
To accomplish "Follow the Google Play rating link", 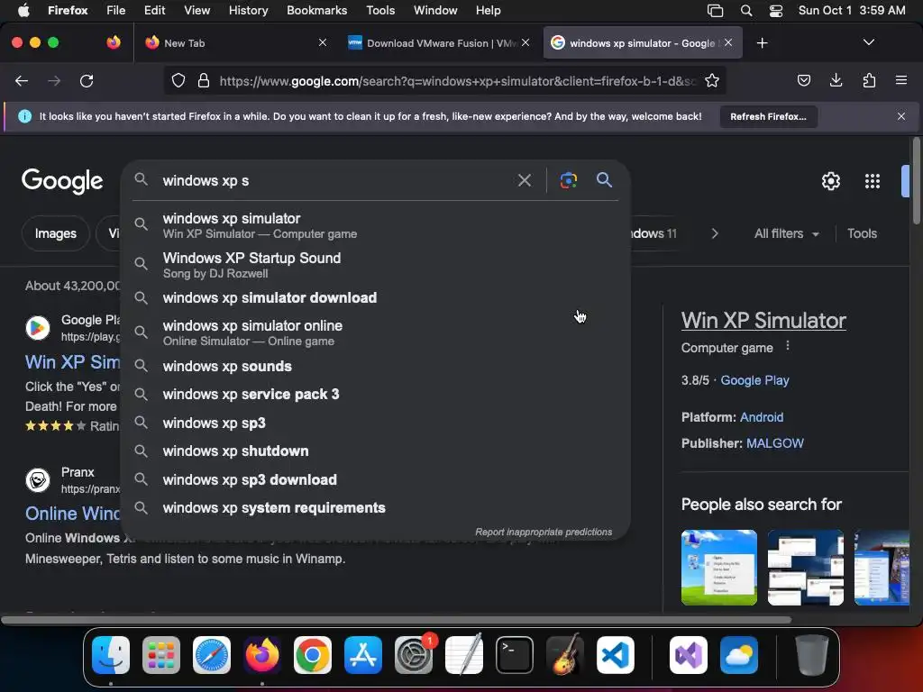I will click(754, 380).
